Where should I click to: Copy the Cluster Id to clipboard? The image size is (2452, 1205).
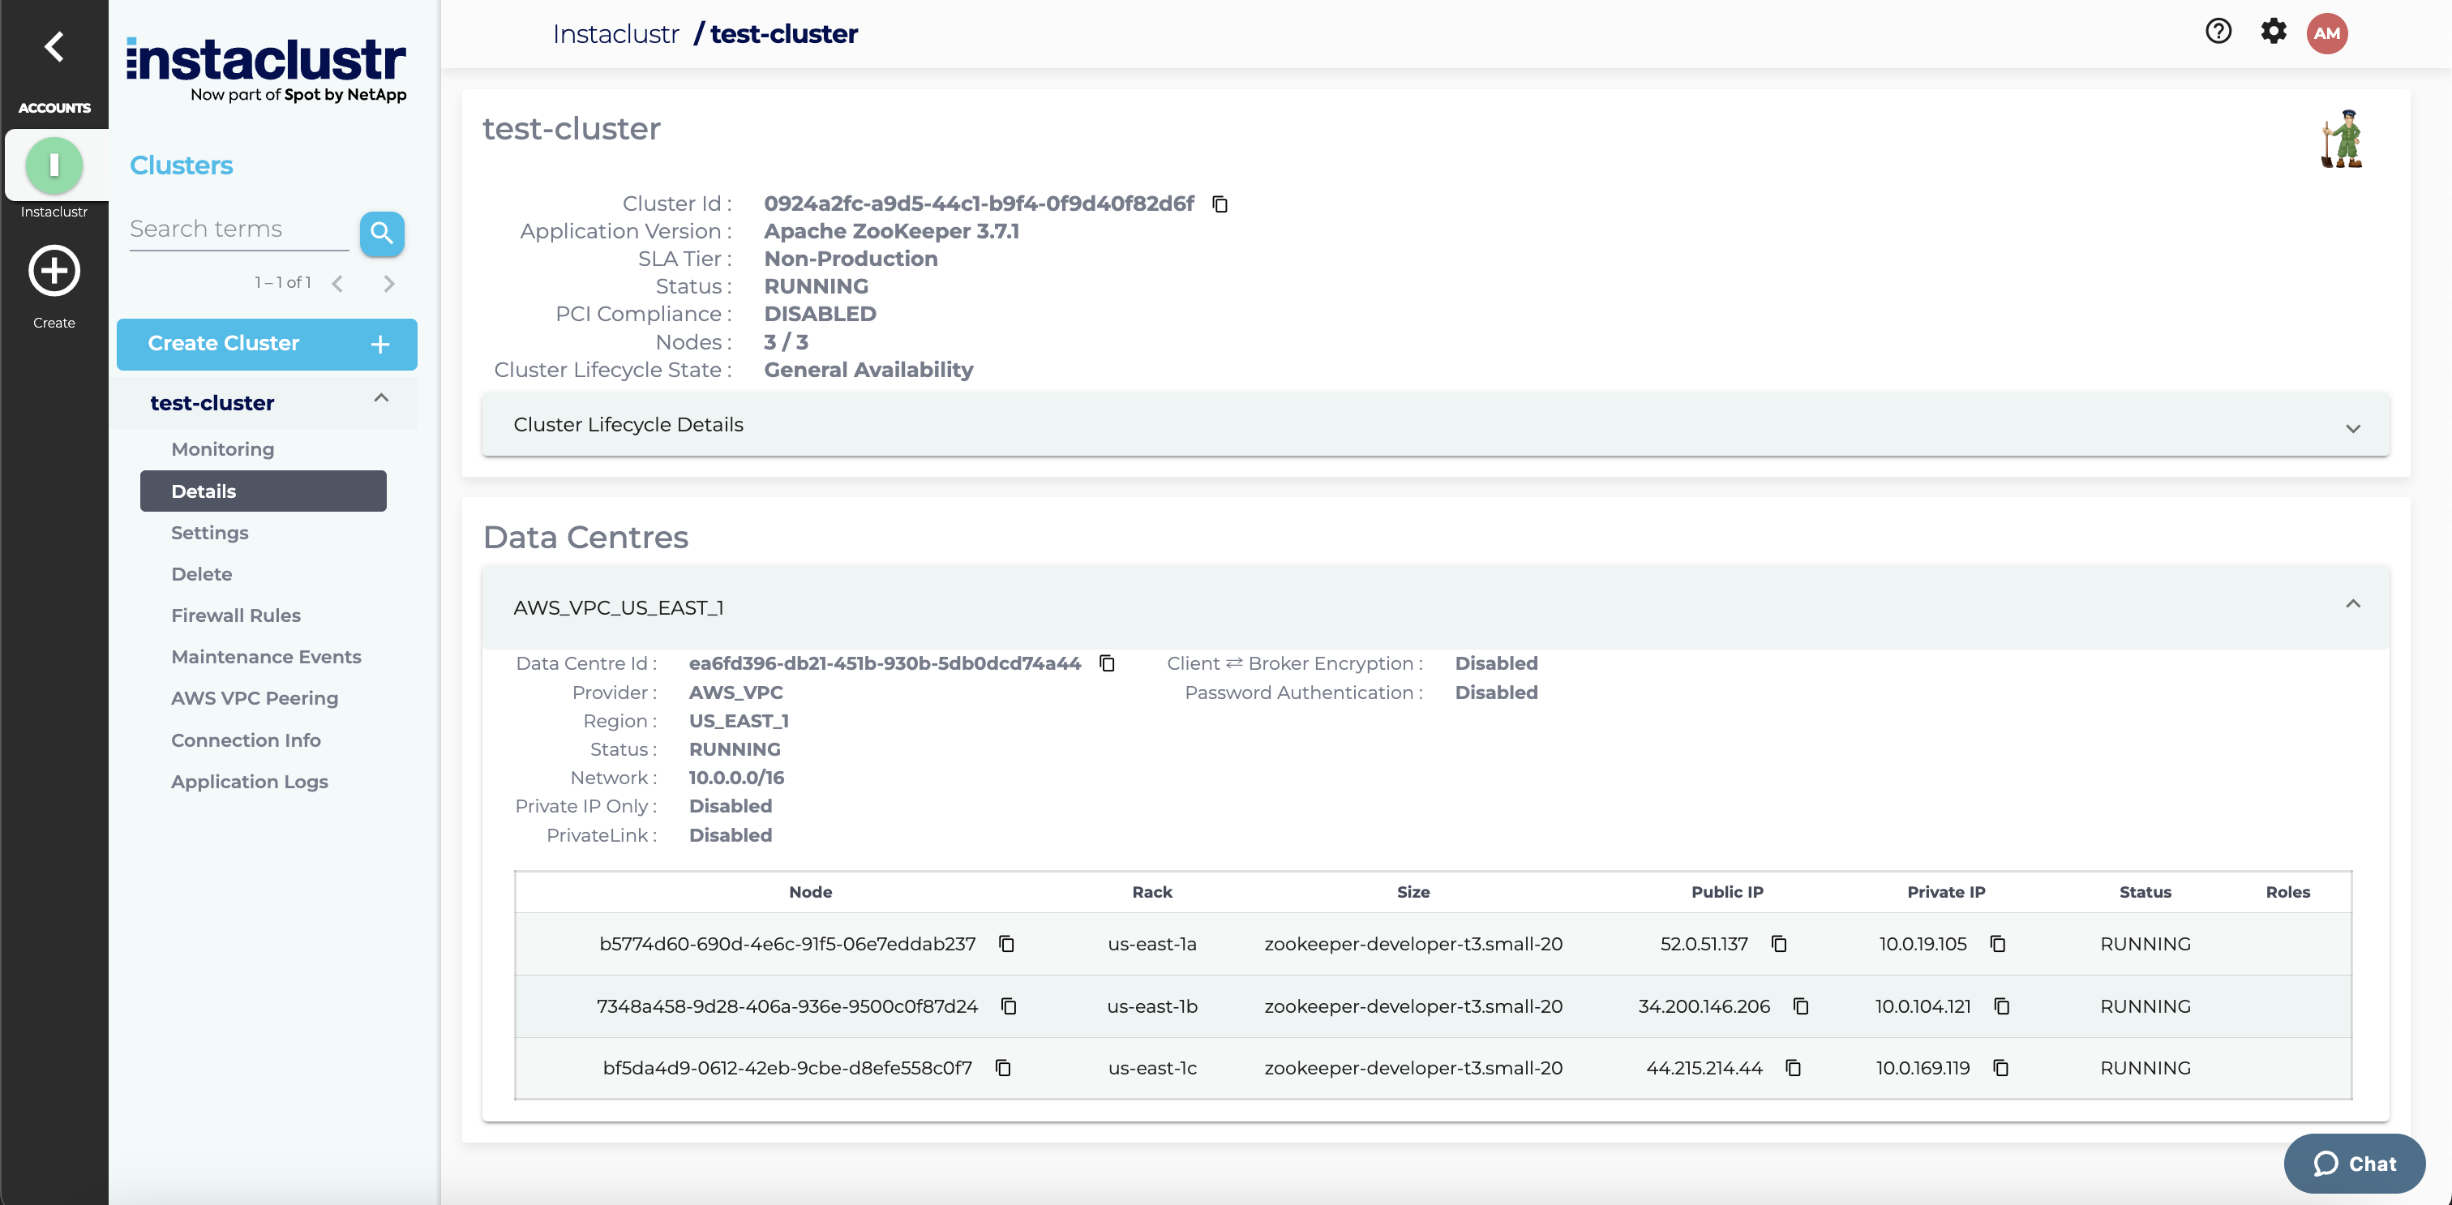tap(1220, 204)
